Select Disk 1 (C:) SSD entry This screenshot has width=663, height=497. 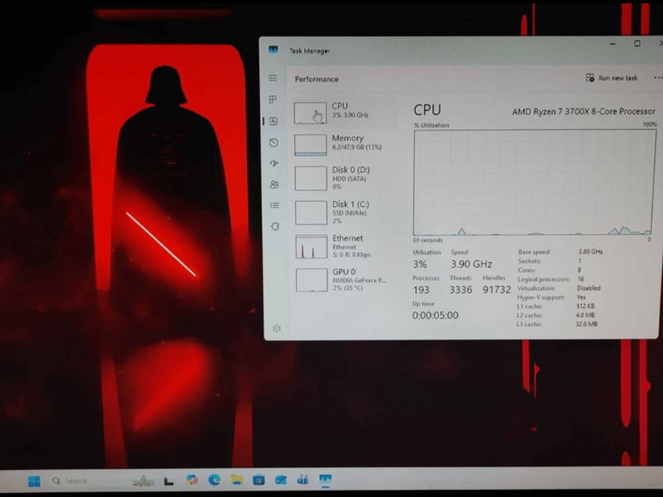coord(345,212)
